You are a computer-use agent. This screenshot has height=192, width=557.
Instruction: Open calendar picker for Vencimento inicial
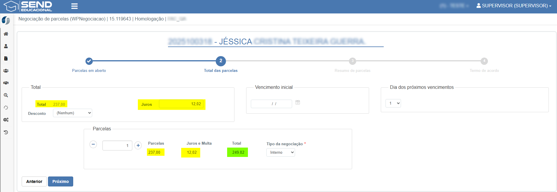coord(298,103)
